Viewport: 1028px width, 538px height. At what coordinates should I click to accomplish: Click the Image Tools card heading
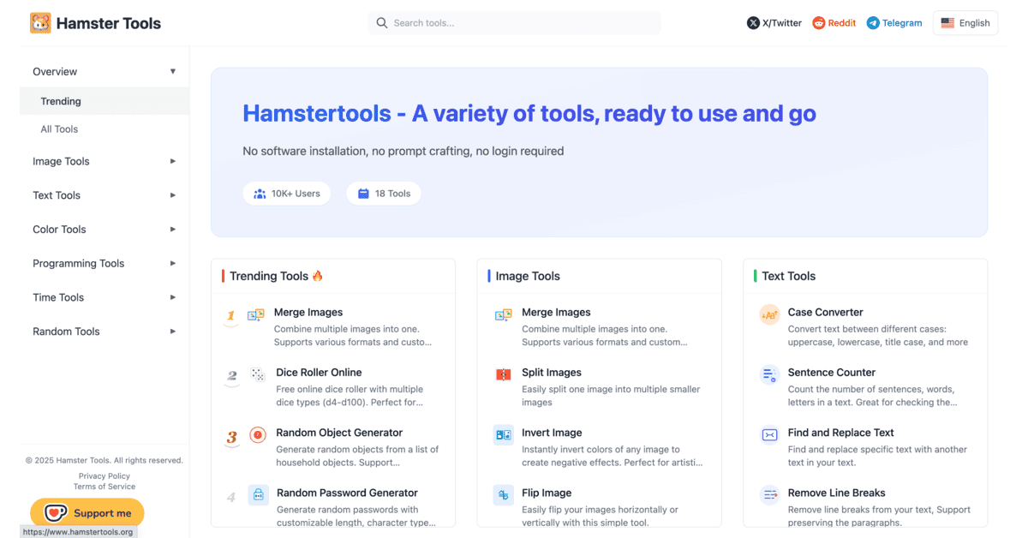coord(528,276)
